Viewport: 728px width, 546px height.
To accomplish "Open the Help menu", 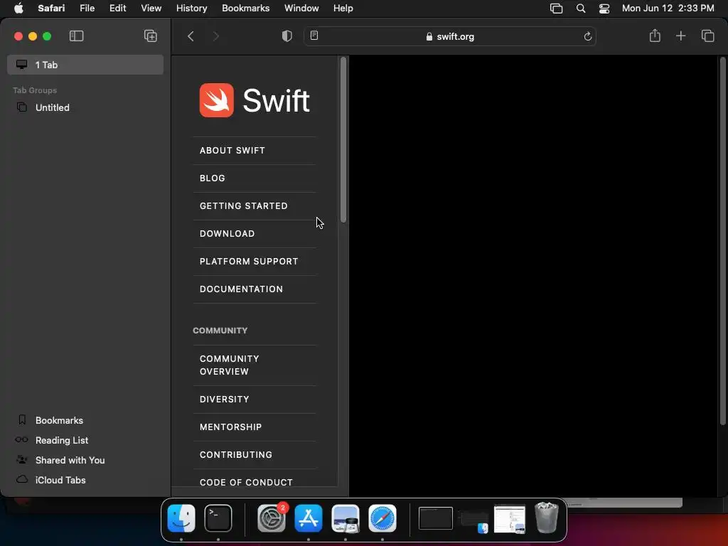I will (343, 9).
